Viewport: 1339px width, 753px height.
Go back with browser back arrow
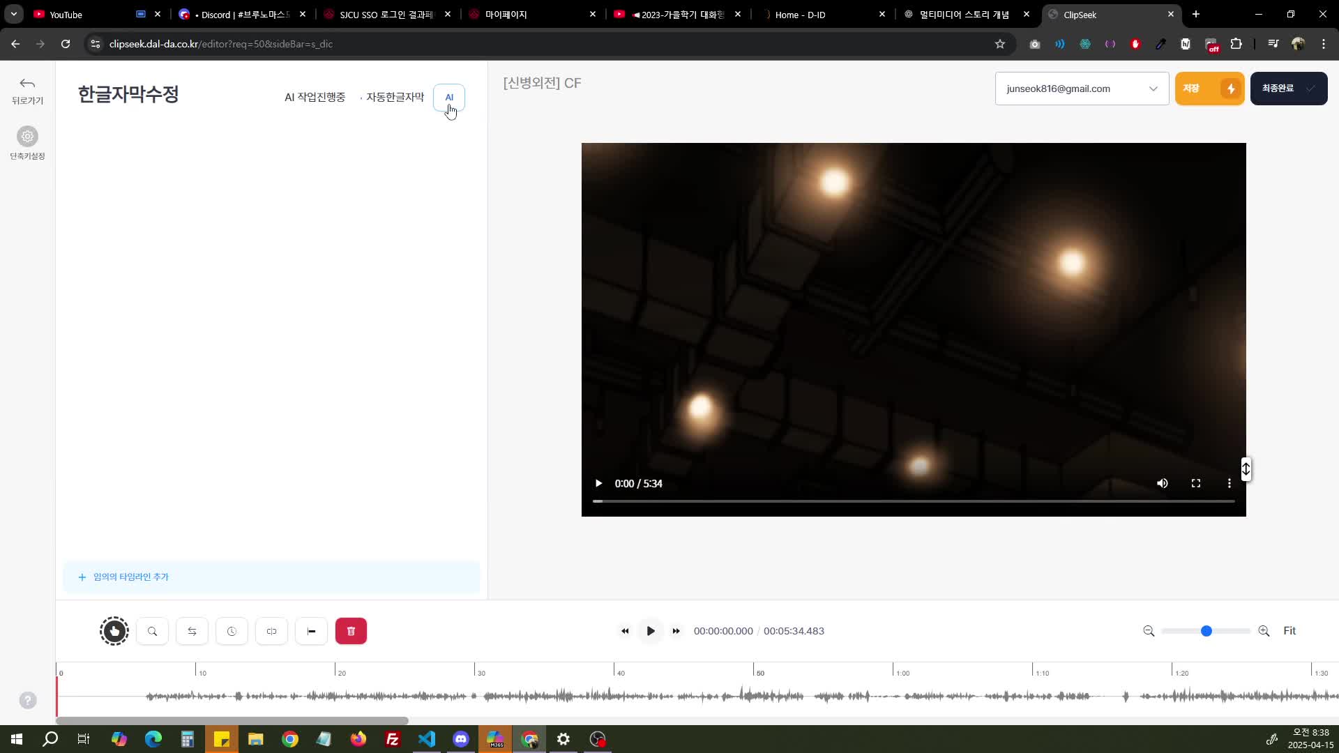point(15,44)
